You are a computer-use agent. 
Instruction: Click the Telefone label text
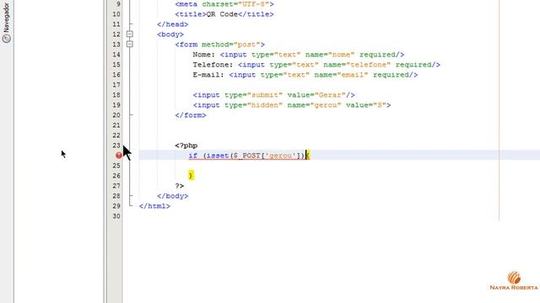click(x=213, y=65)
